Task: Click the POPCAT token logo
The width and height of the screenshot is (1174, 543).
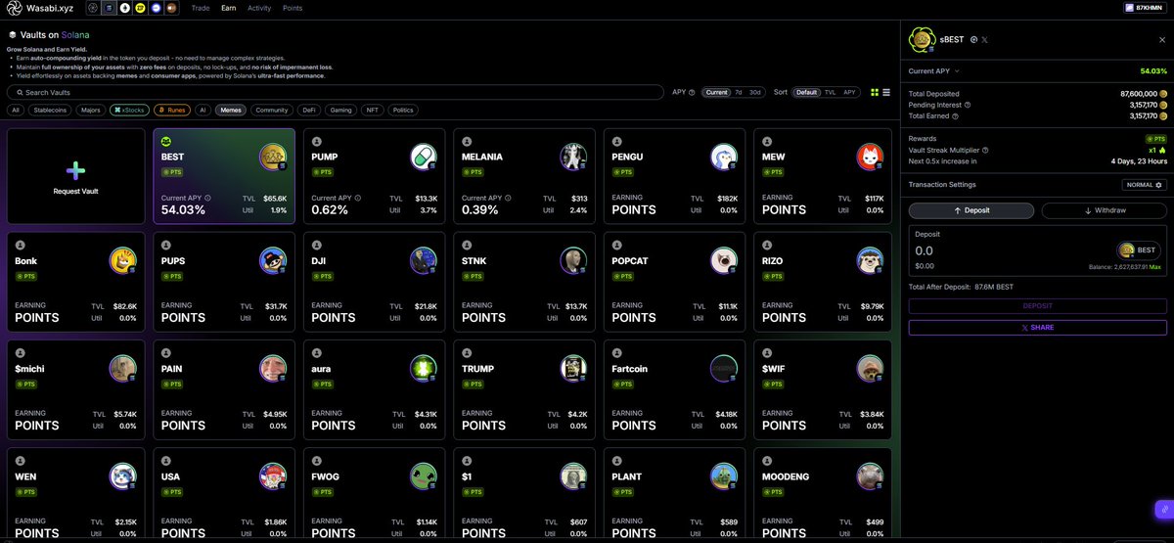Action: coord(723,260)
